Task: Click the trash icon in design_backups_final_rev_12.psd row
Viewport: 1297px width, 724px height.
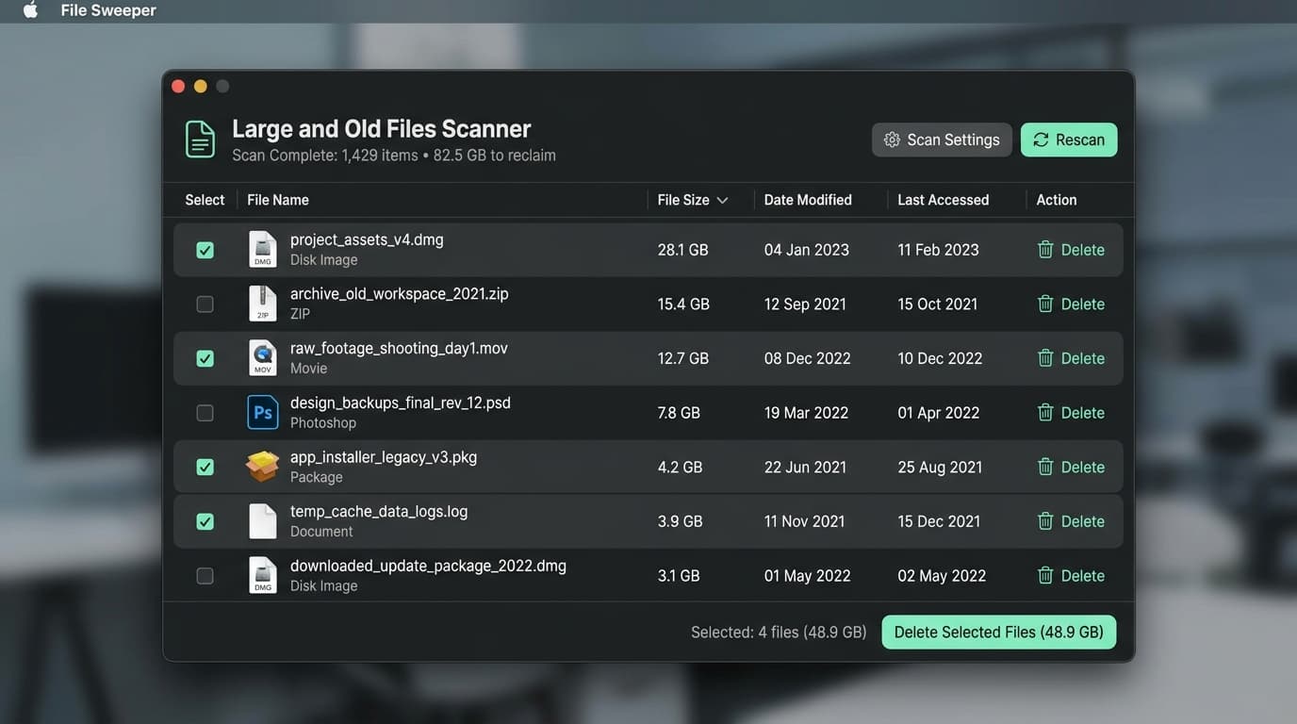Action: pos(1045,413)
